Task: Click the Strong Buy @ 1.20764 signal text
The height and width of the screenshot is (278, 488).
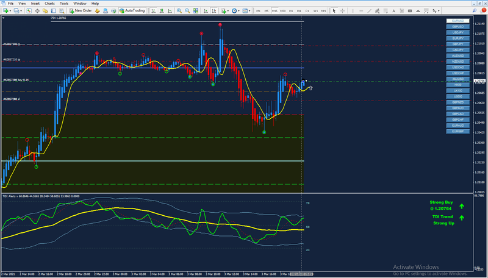Action: 441,205
